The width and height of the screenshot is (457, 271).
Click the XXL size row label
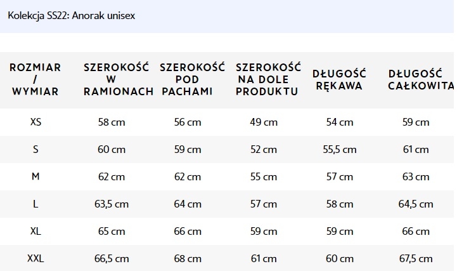[x=35, y=258]
